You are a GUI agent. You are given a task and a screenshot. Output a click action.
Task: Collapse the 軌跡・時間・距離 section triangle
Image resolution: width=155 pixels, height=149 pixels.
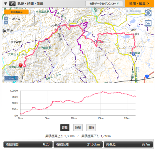point(5,4)
